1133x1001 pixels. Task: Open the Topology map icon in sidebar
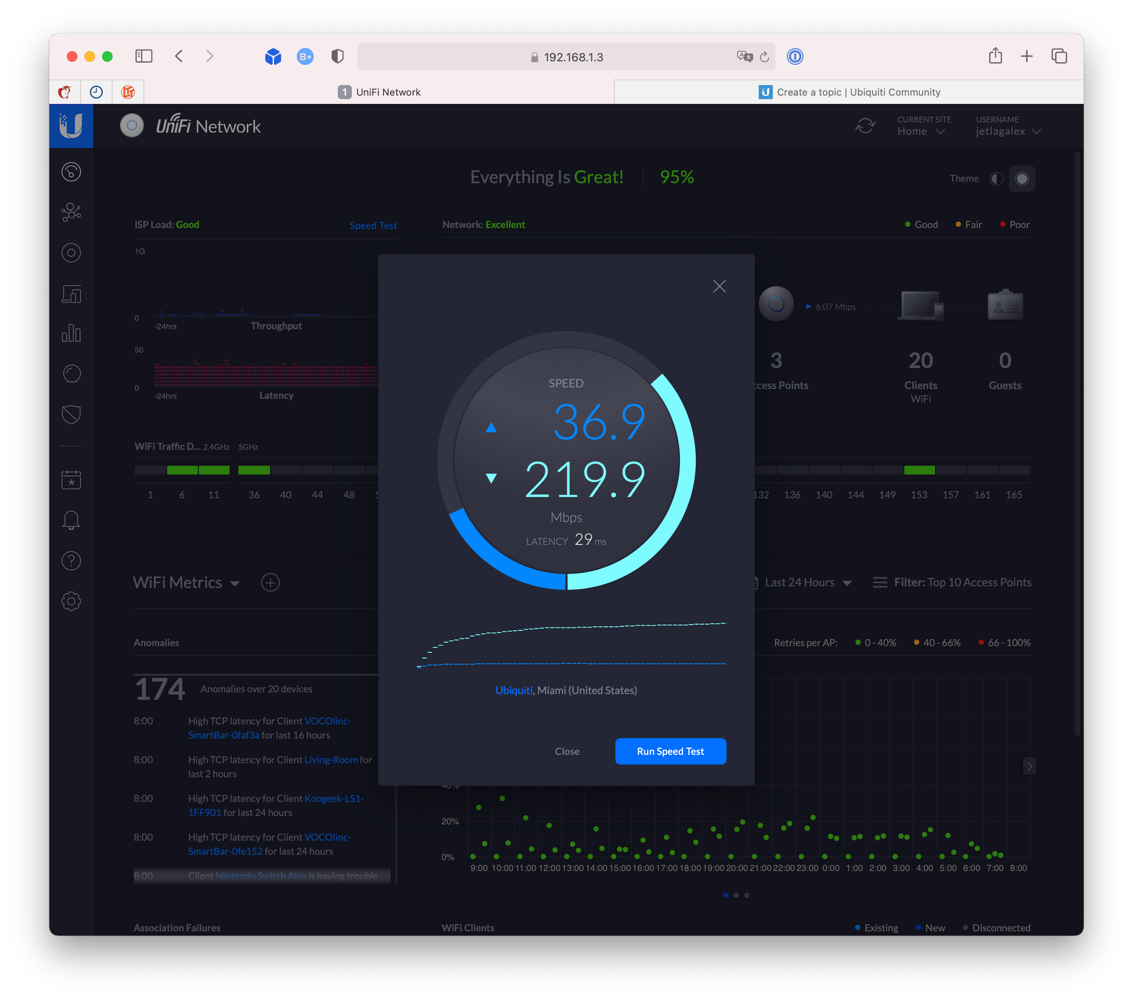pyautogui.click(x=71, y=213)
